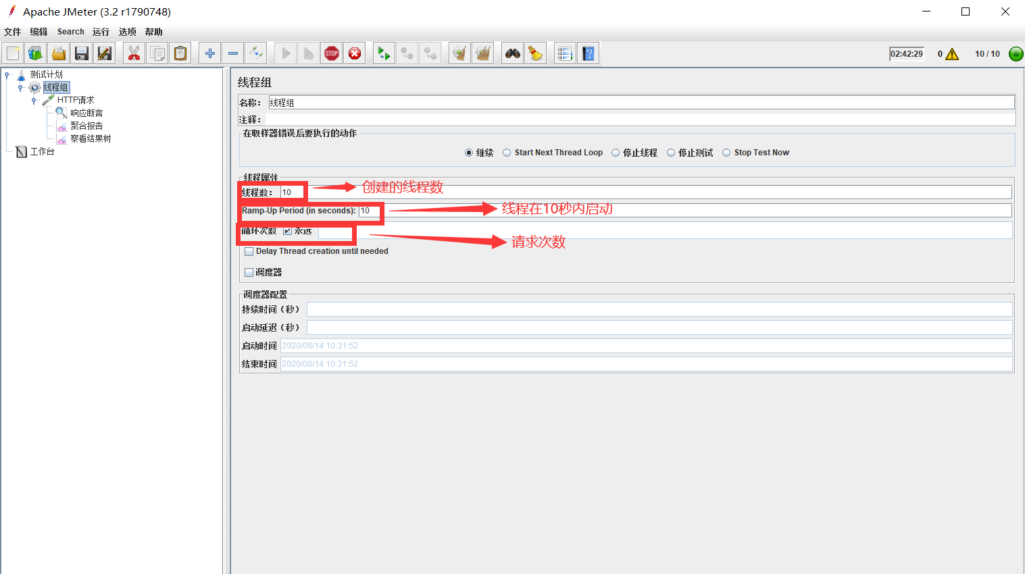The width and height of the screenshot is (1025, 574).
Task: Click the 启动延迟（秒）input field
Action: [x=659, y=328]
